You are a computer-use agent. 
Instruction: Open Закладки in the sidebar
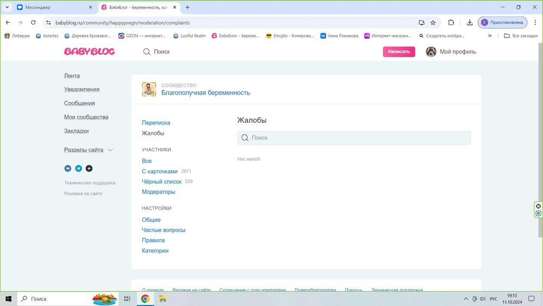(x=76, y=131)
